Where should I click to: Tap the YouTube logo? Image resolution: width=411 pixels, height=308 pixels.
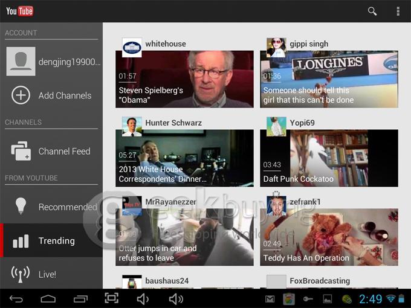tap(20, 11)
